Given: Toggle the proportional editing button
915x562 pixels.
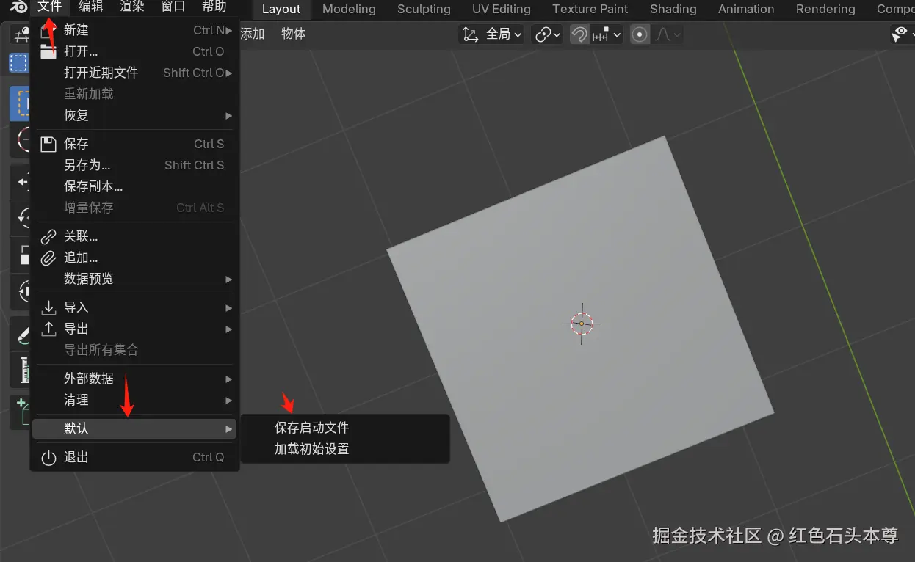Looking at the screenshot, I should 640,34.
